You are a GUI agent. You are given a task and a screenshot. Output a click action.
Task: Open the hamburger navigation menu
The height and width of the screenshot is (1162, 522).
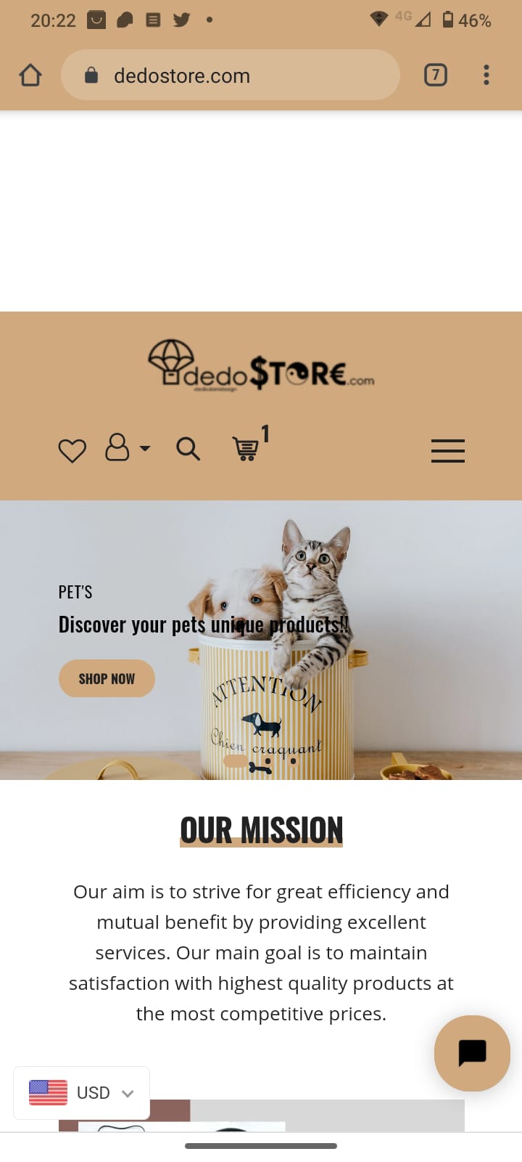click(448, 451)
